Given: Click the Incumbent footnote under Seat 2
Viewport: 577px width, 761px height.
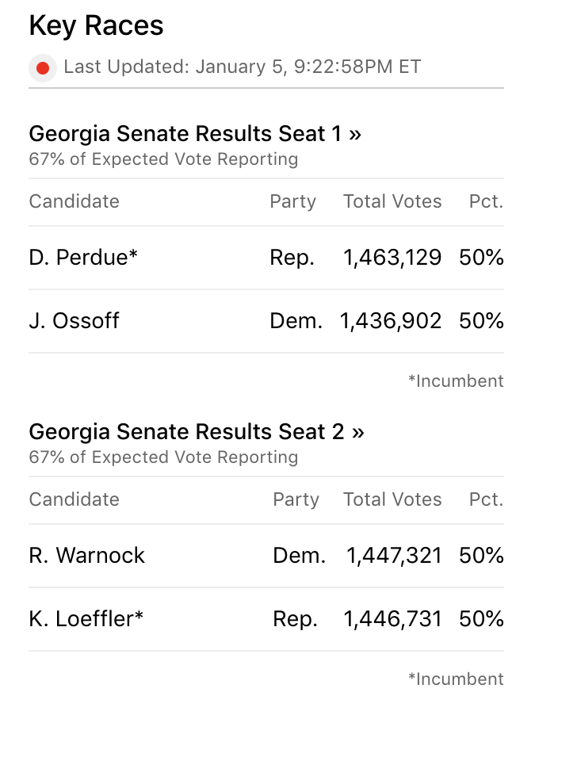Looking at the screenshot, I should click(x=456, y=679).
